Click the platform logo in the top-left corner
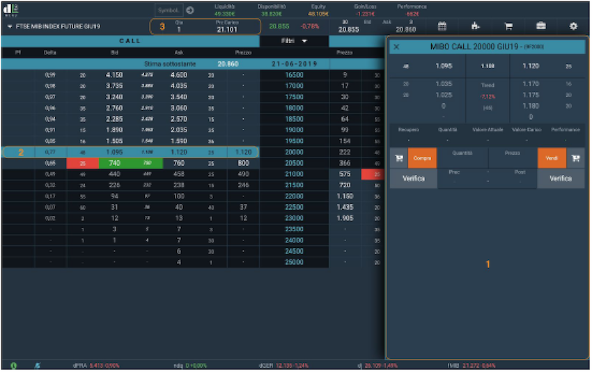The image size is (592, 372). pyautogui.click(x=10, y=10)
